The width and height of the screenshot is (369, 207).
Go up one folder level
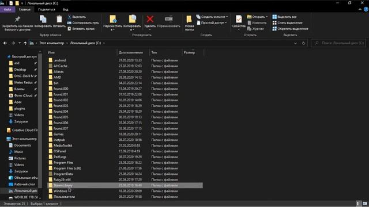point(25,43)
